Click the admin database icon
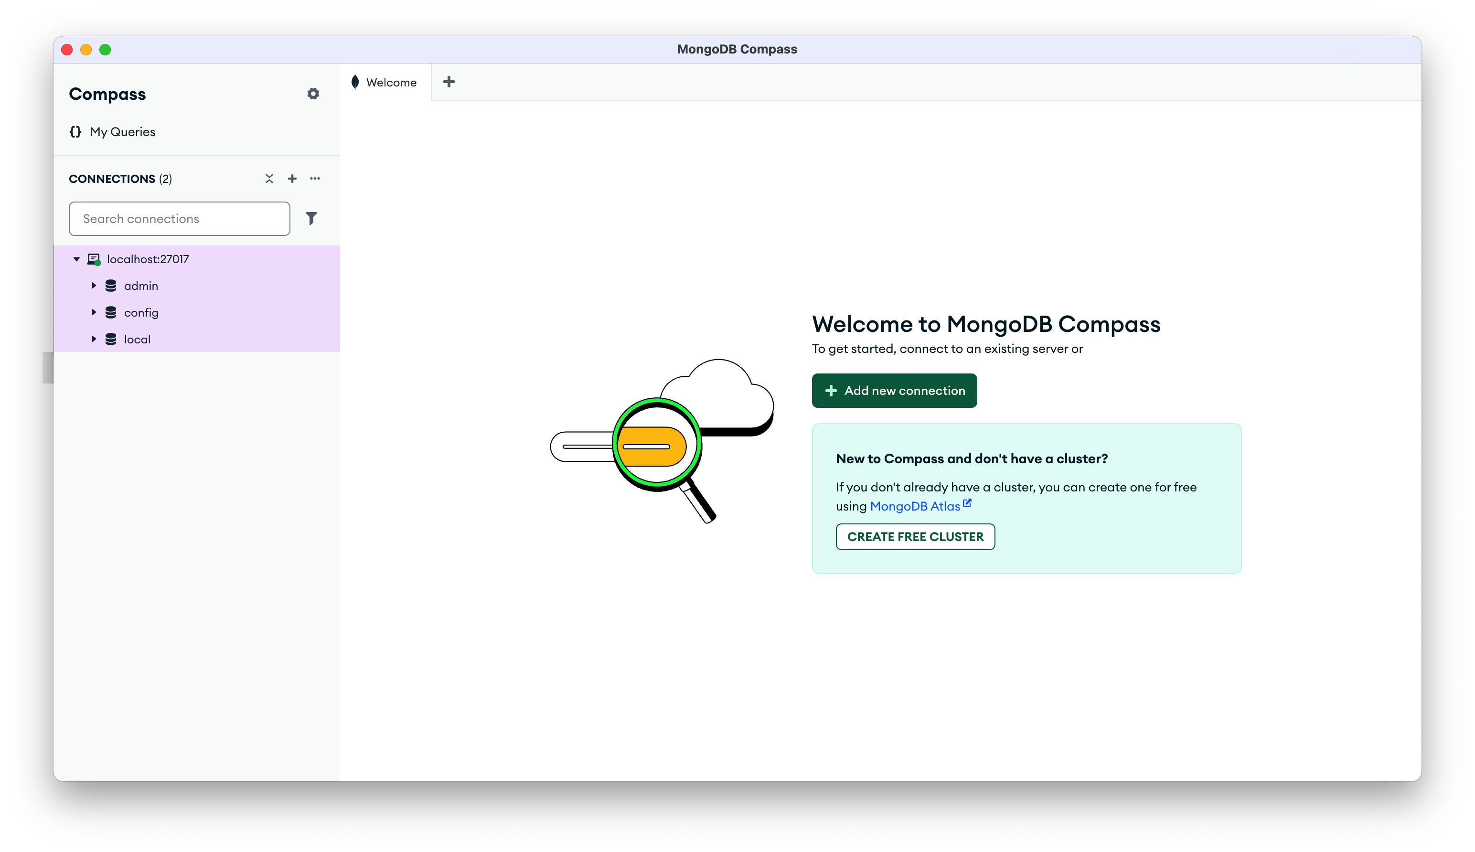1475x852 pixels. (x=111, y=286)
